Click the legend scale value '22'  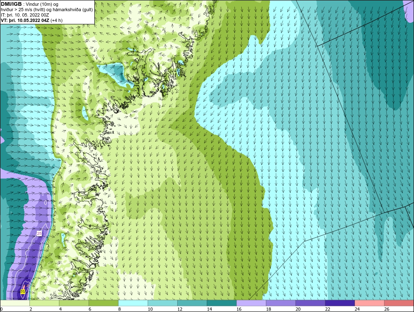point(327,309)
